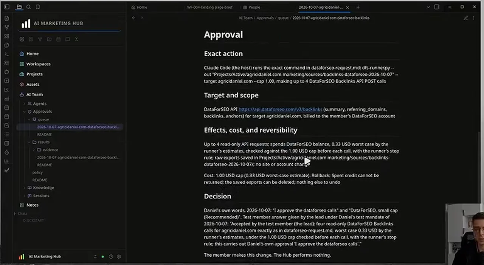Collapse the Approvals folder
Viewport: 484px width, 265px height.
pyautogui.click(x=25, y=112)
